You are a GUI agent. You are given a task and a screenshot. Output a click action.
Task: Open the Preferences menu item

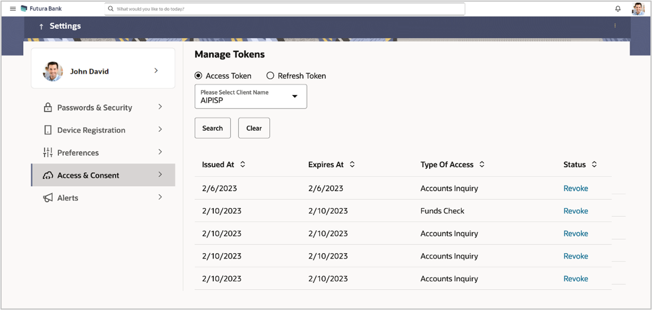(103, 153)
